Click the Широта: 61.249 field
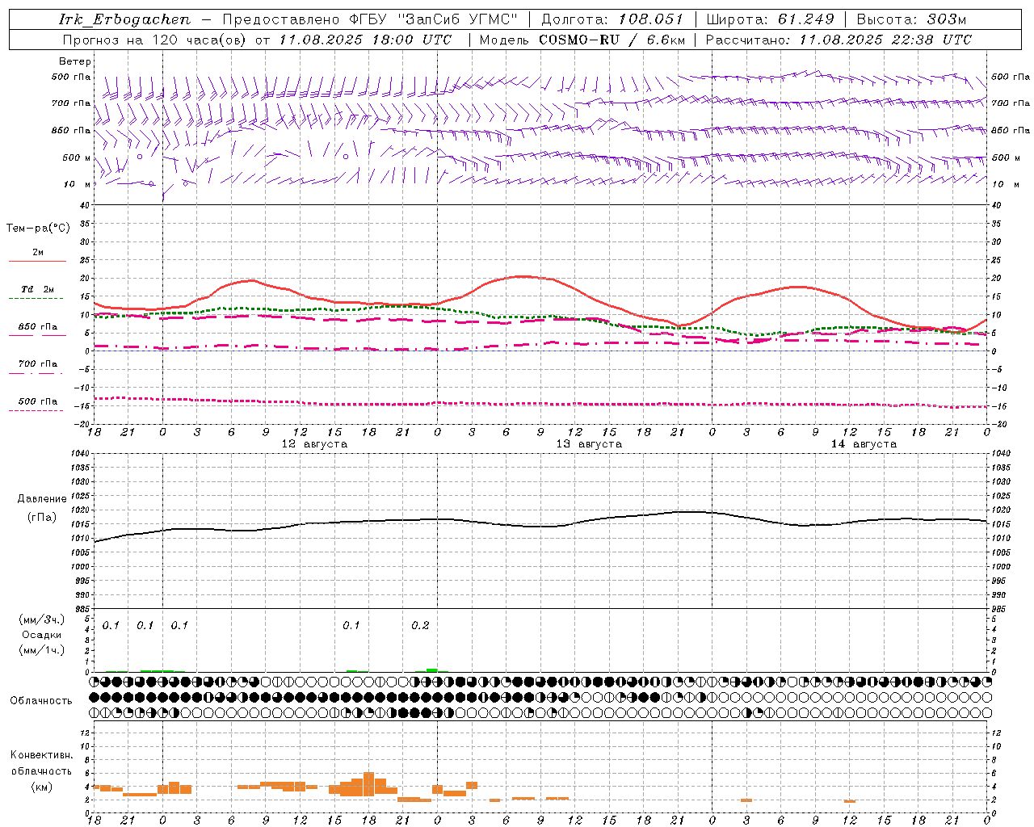The width and height of the screenshot is (1034, 827). tap(770, 19)
